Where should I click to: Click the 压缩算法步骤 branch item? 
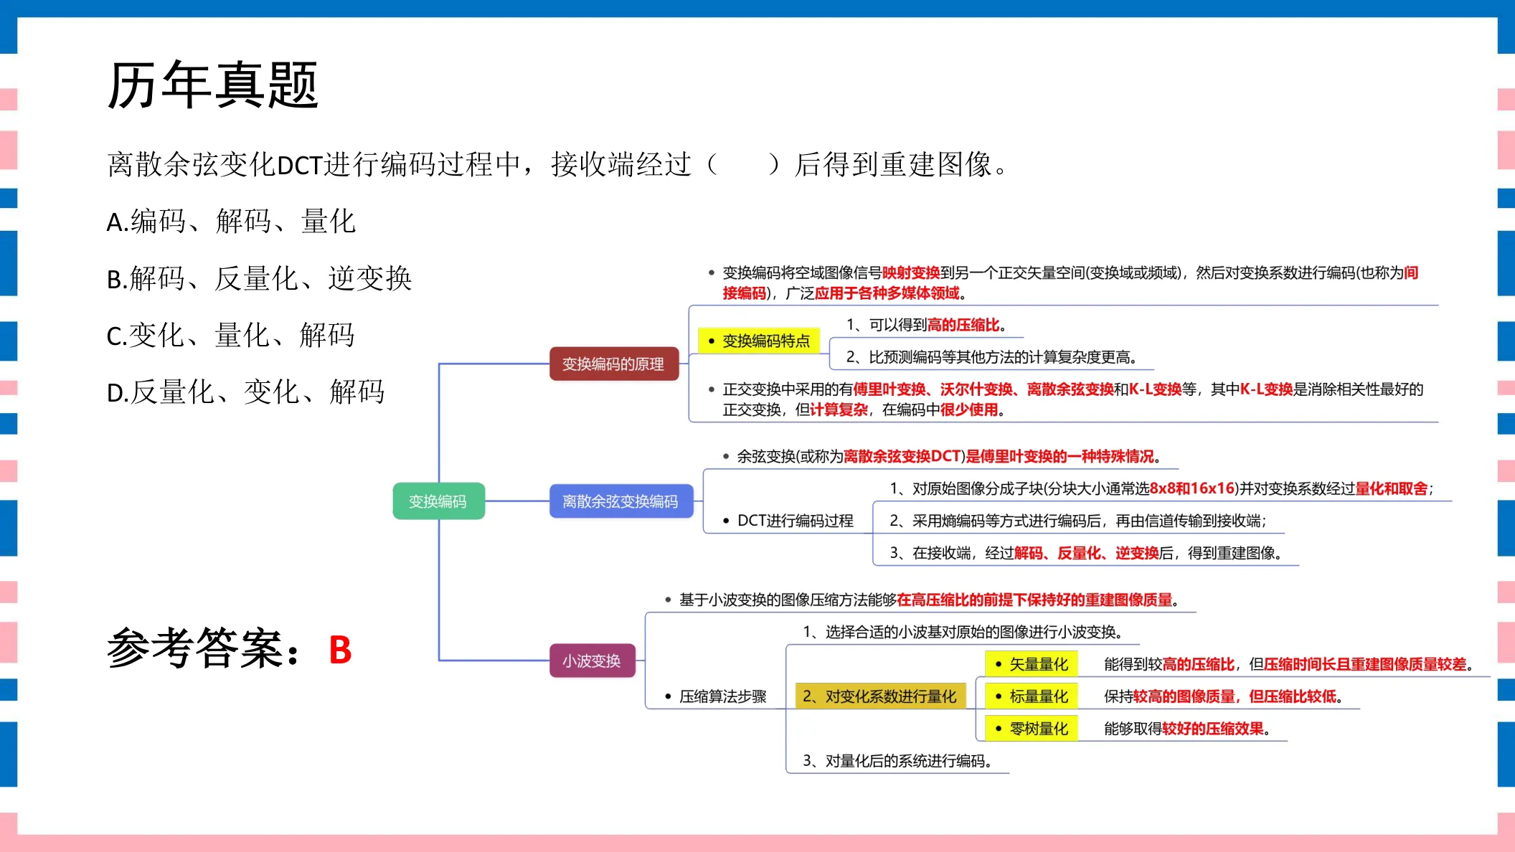(x=716, y=696)
